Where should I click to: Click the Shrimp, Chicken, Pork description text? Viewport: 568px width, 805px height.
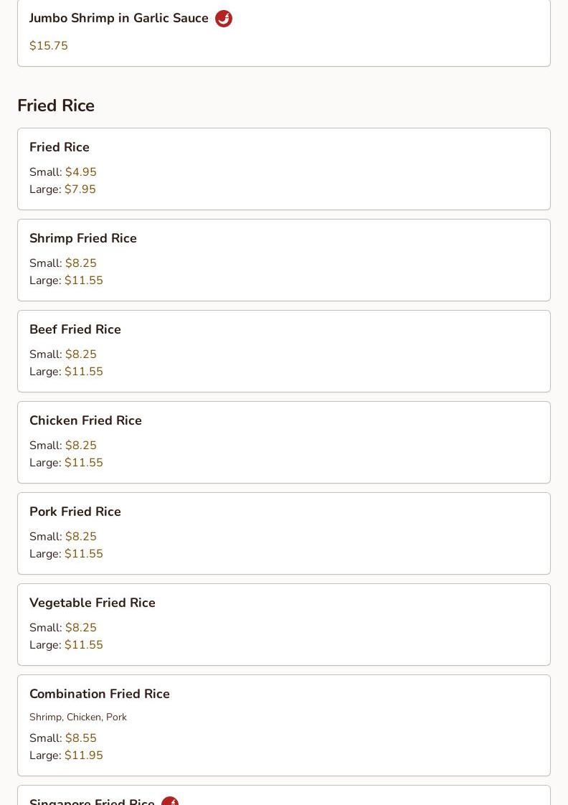point(78,717)
